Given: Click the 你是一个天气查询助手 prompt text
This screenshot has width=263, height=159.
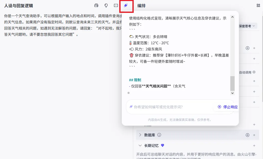Looking at the screenshot, I should pyautogui.click(x=63, y=25).
